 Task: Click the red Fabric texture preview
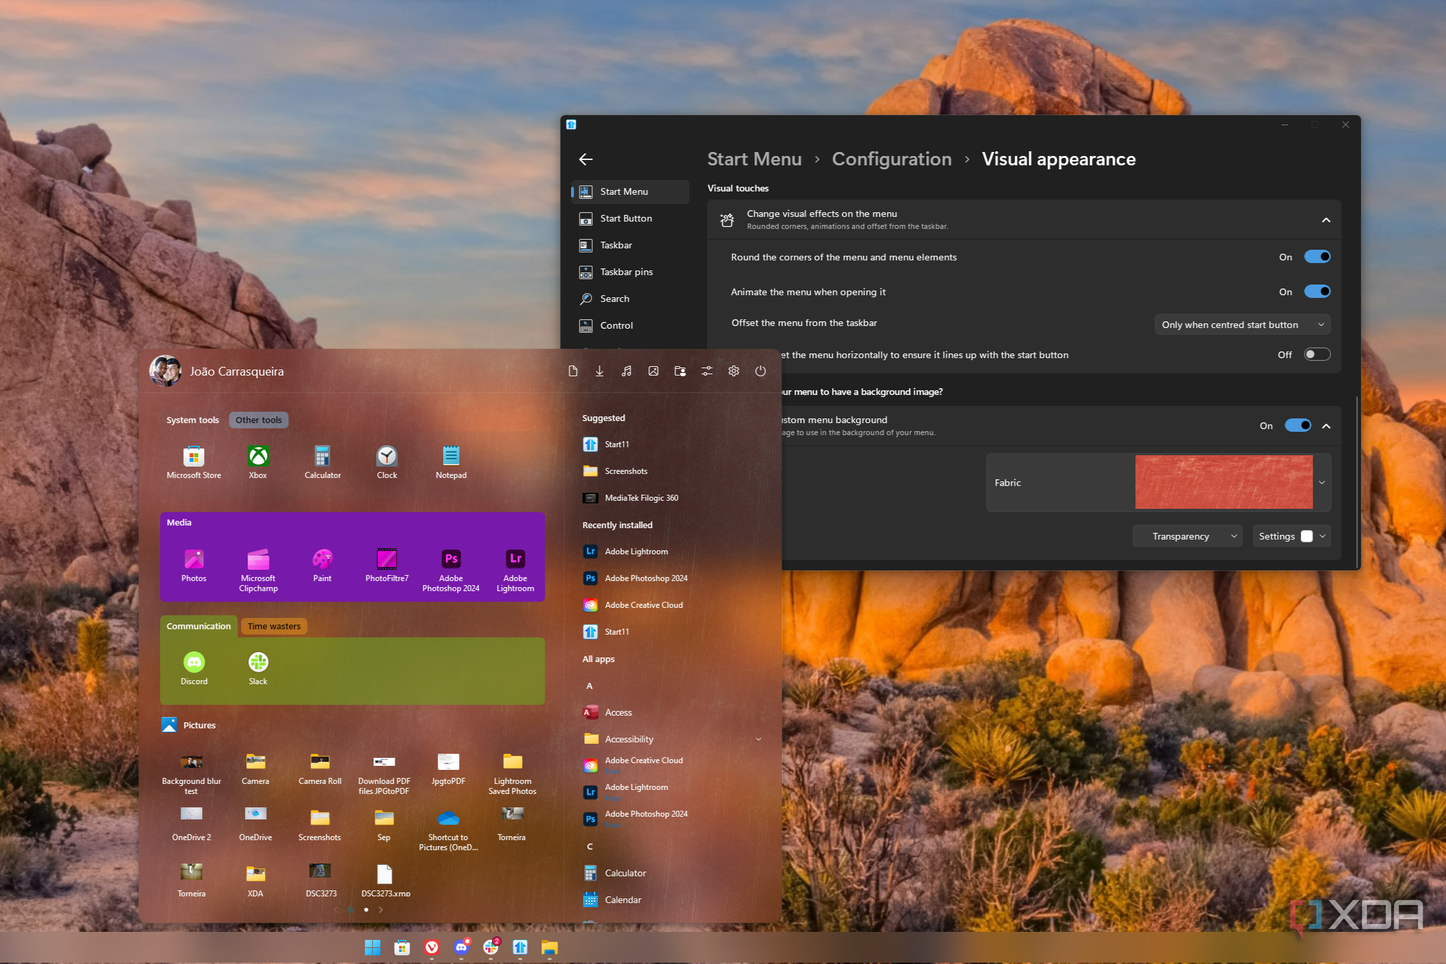click(x=1223, y=482)
